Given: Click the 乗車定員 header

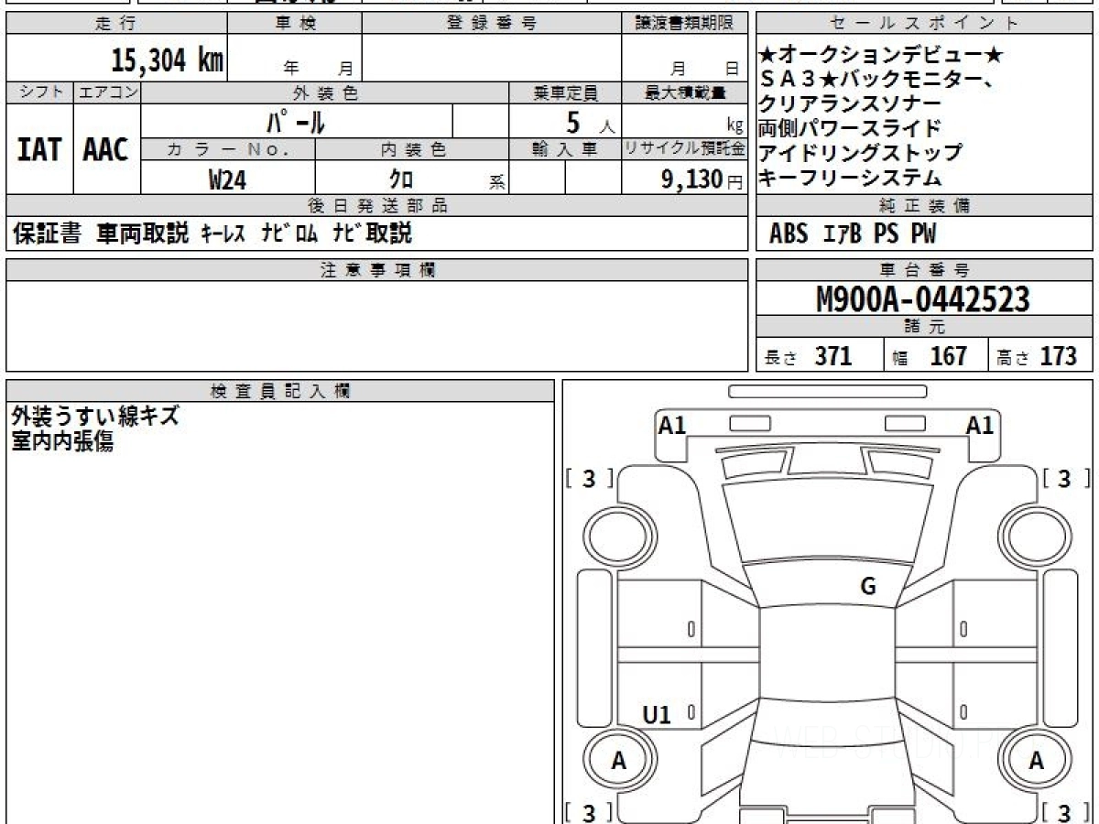Looking at the screenshot, I should click(565, 92).
